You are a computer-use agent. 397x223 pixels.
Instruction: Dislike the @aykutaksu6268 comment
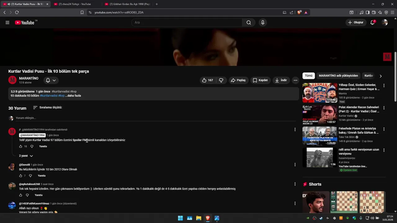(x=27, y=195)
